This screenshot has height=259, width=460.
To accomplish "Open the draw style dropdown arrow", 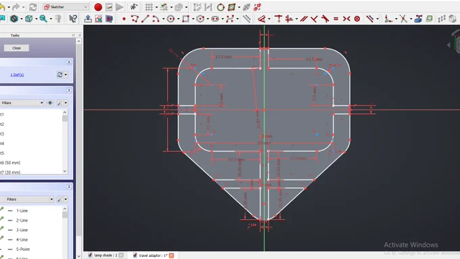I will click(x=22, y=19).
